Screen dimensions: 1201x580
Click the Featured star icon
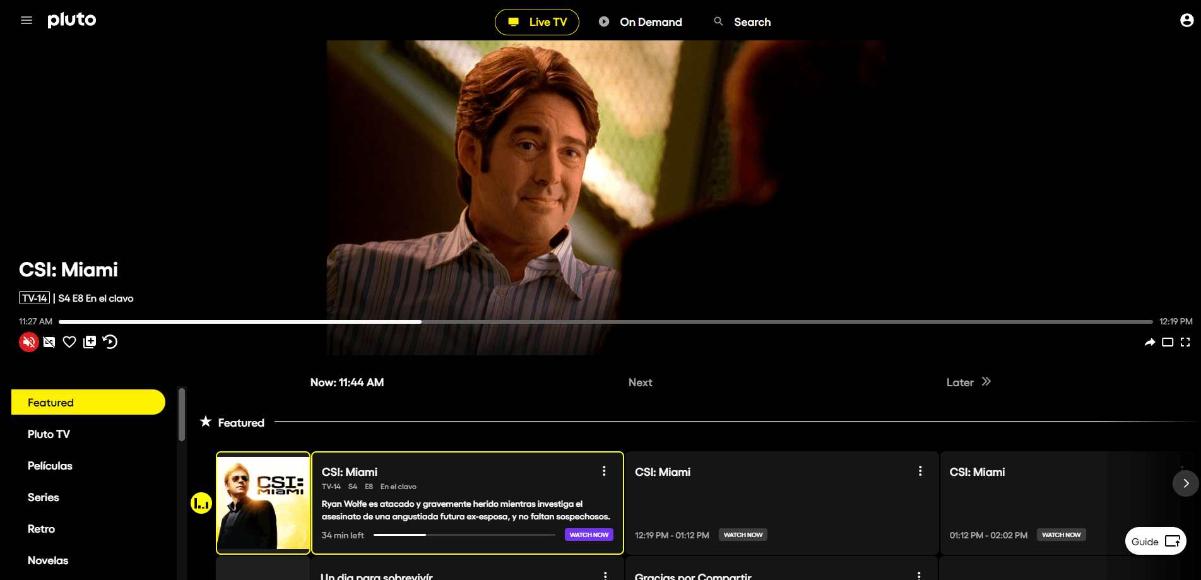point(206,422)
